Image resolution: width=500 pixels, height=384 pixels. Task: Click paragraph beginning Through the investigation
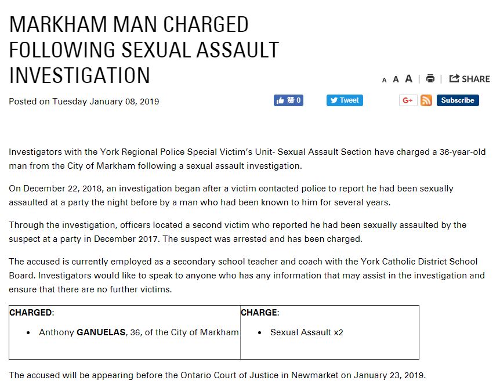(238, 232)
